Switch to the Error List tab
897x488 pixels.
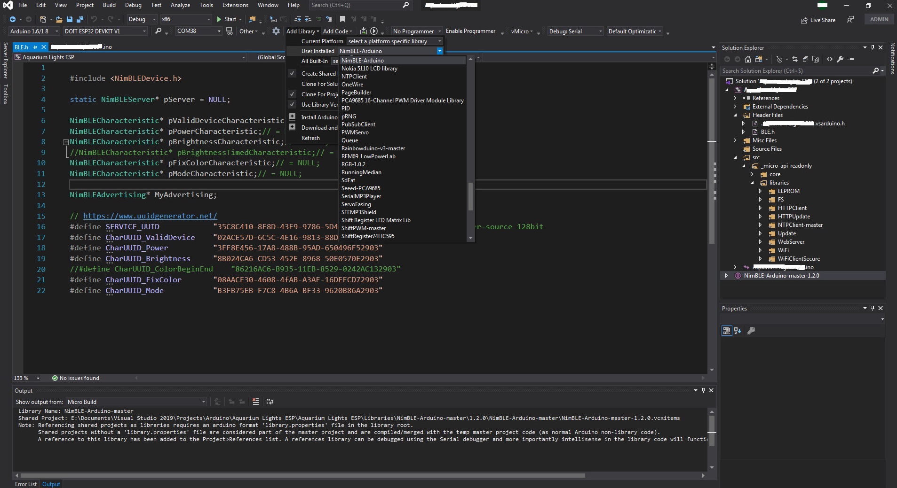(25, 484)
